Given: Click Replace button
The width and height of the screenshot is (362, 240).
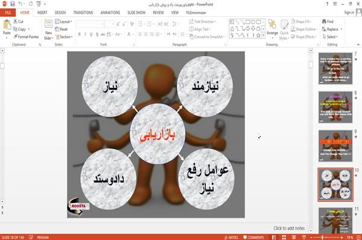Looking at the screenshot, I should [x=332, y=29].
